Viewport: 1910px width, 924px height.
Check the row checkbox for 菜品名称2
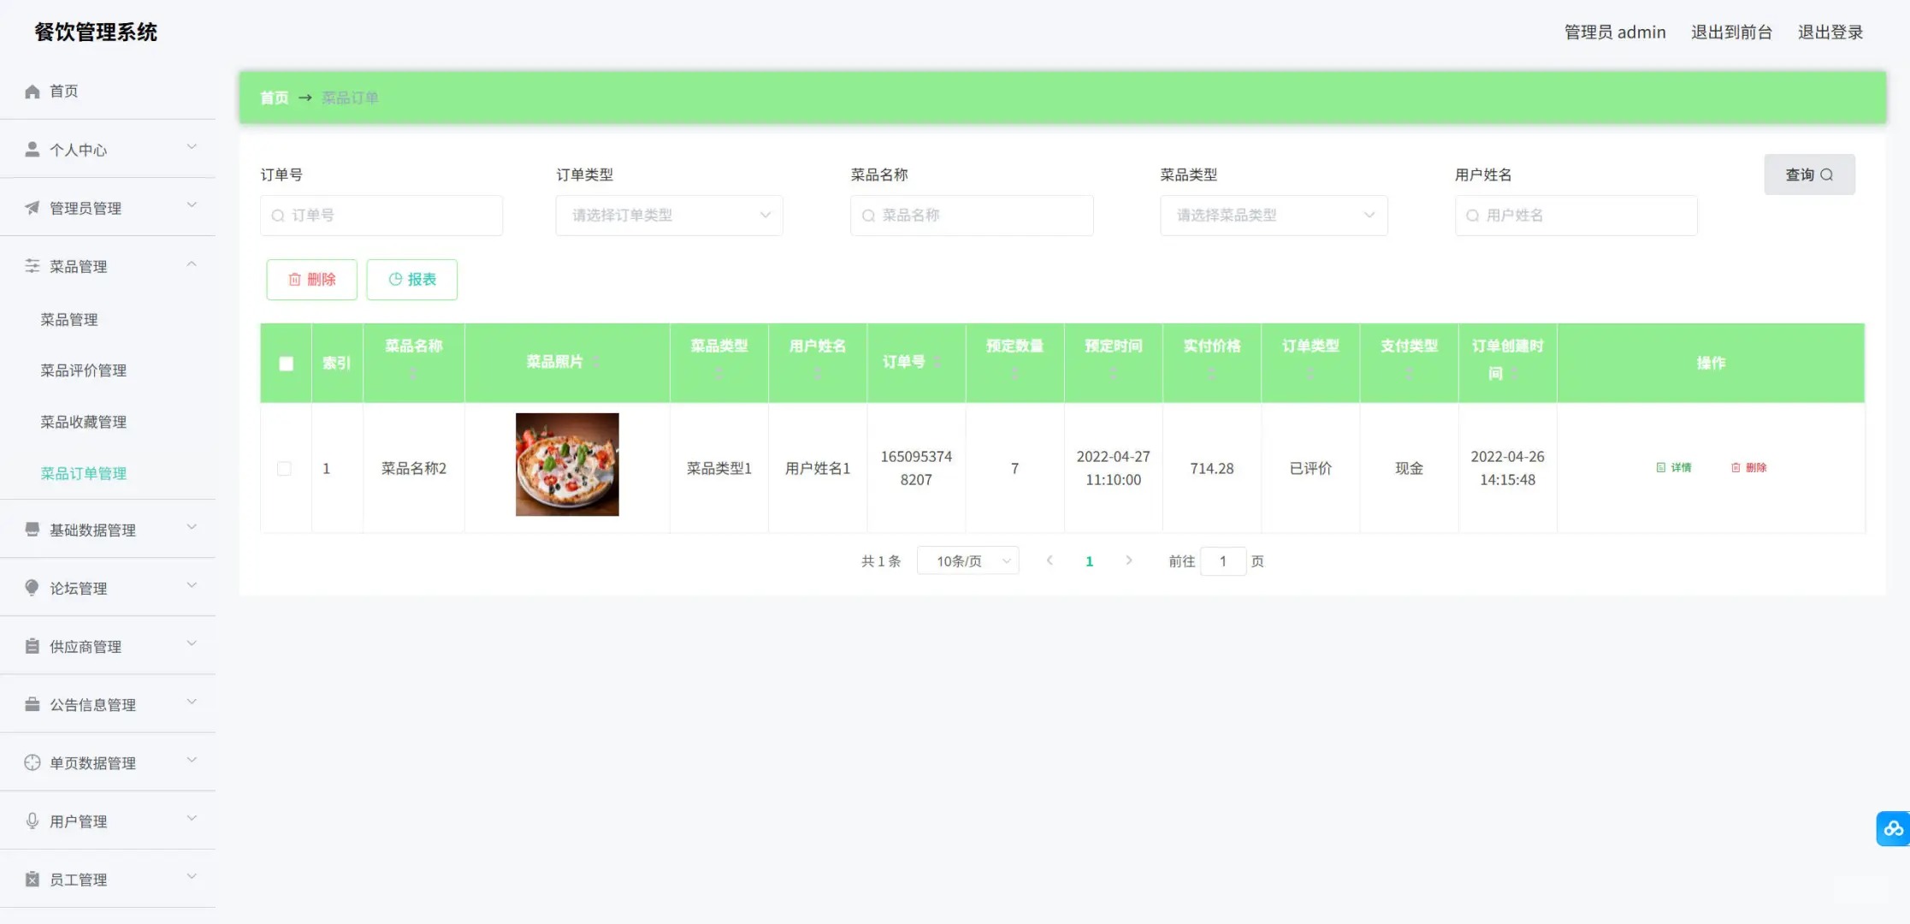pos(284,469)
